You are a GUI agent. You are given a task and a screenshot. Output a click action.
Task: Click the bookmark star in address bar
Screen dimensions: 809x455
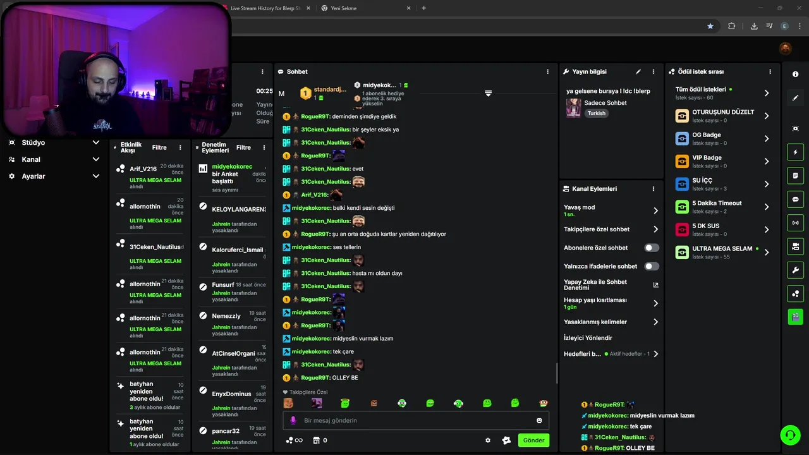(x=710, y=26)
